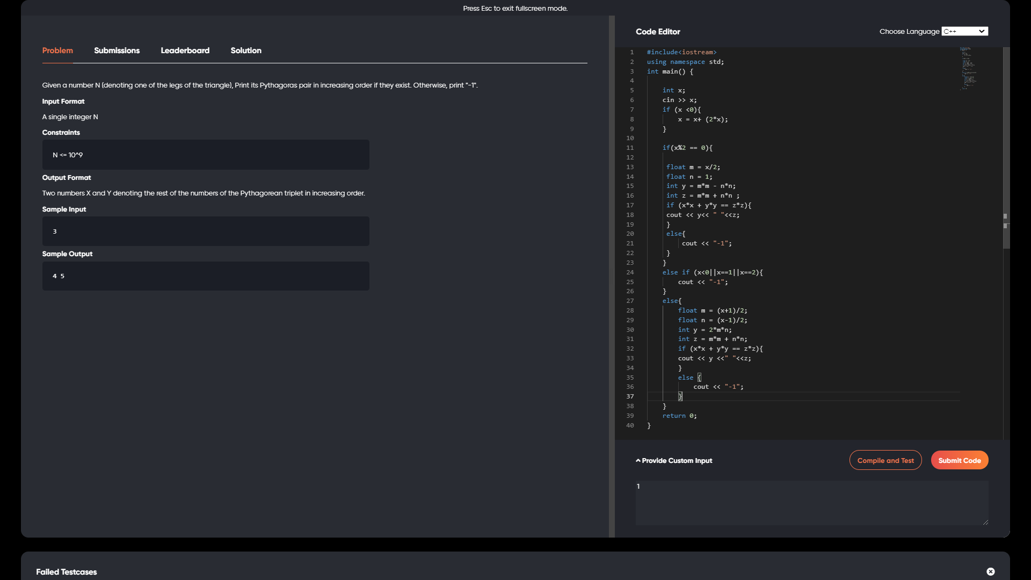The height and width of the screenshot is (580, 1031).
Task: Click line number 37 in gutter
Action: (x=629, y=396)
